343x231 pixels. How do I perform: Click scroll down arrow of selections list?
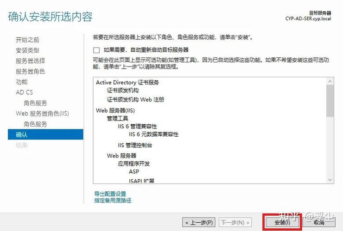pos(330,180)
